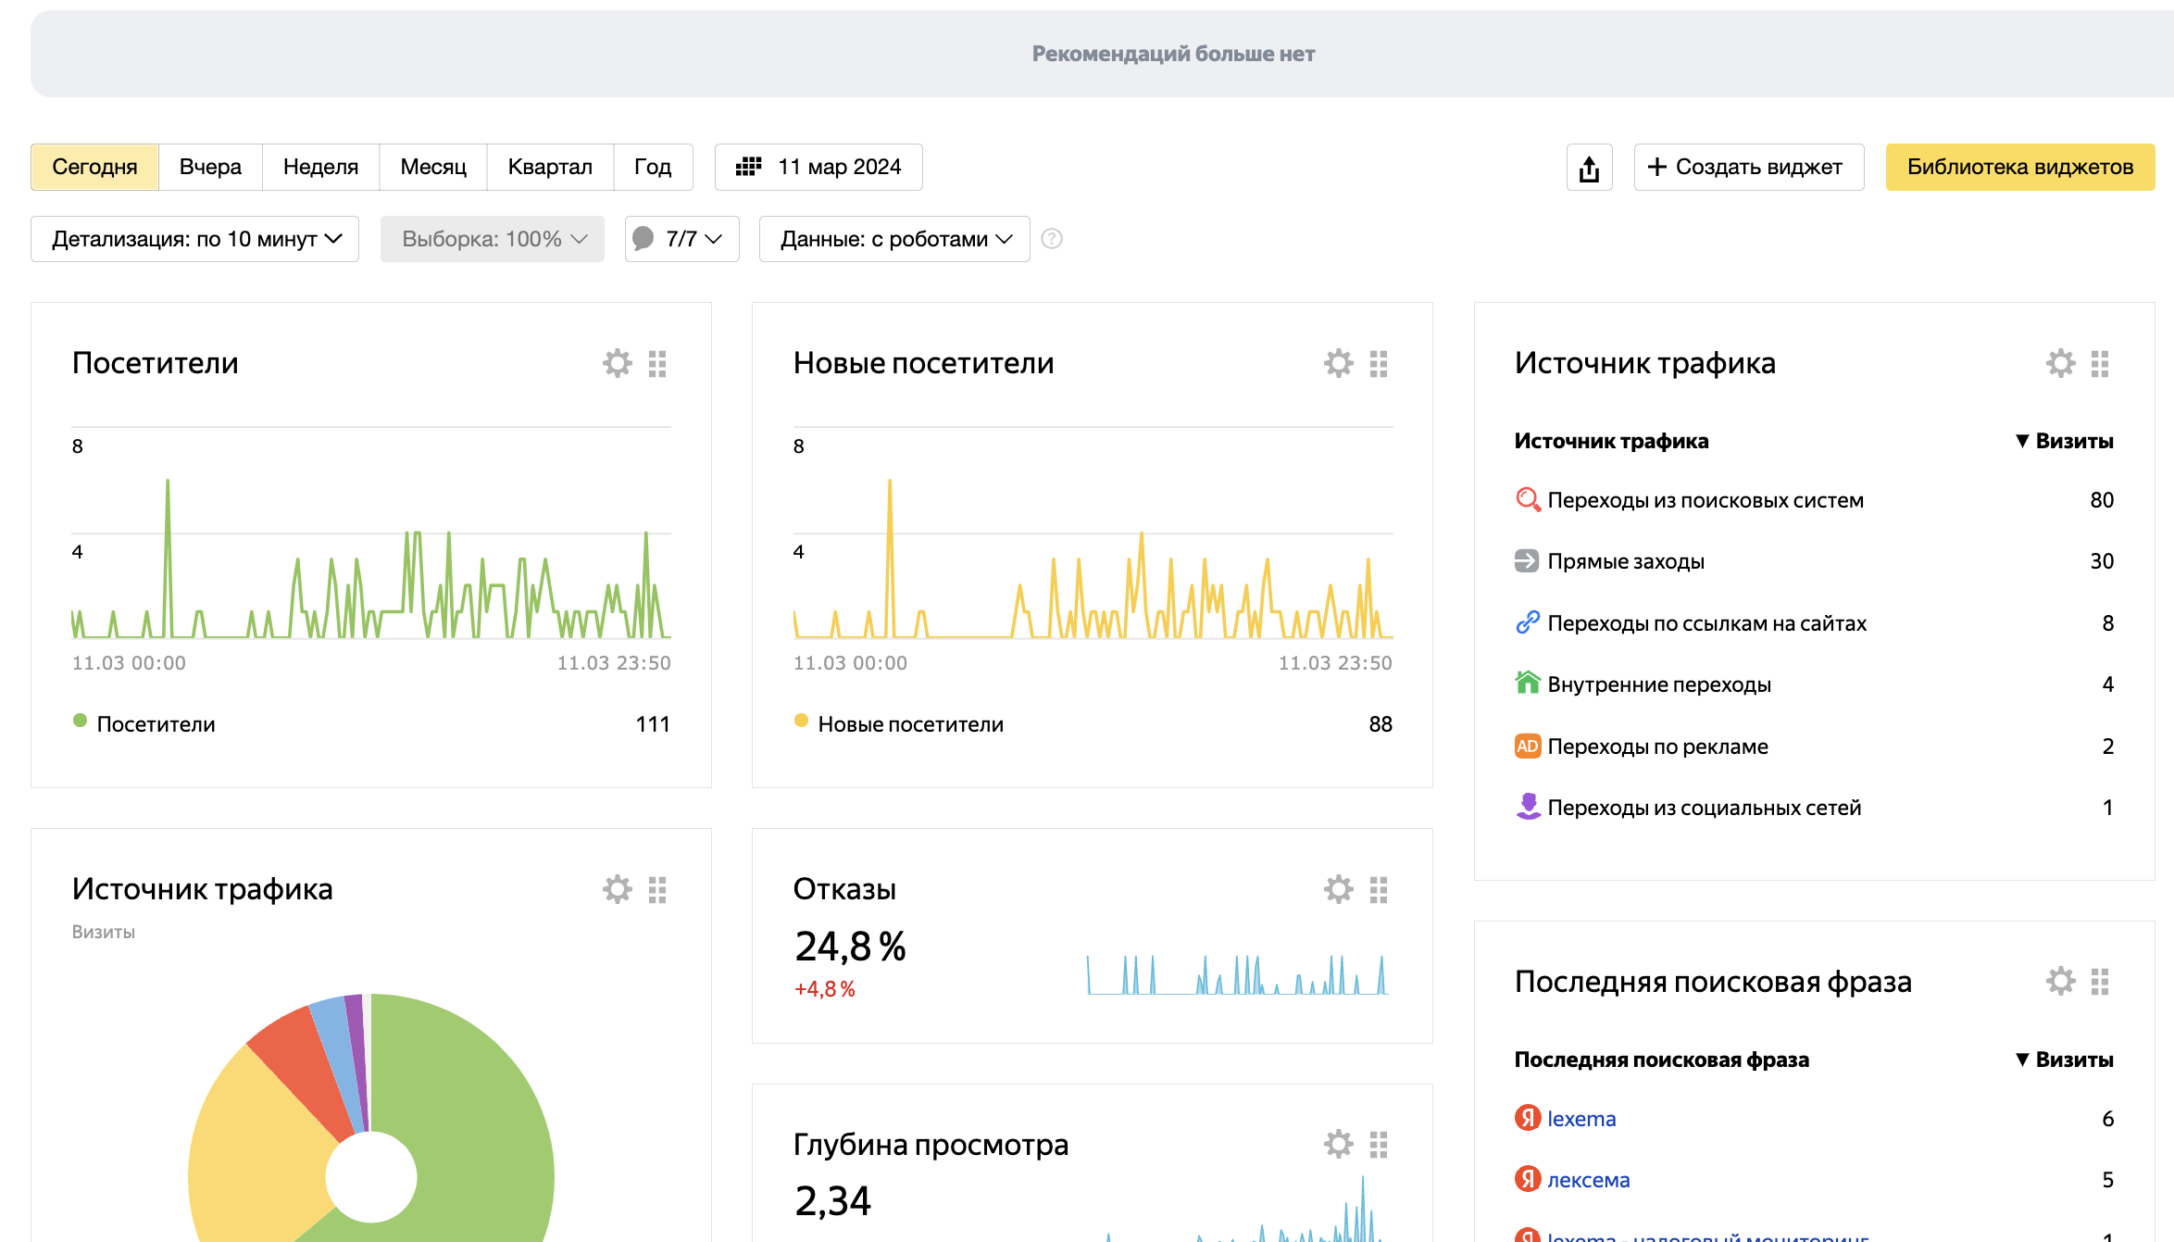This screenshot has height=1242, width=2174.
Task: Click Переходы из социальных сетей row
Action: (1815, 808)
